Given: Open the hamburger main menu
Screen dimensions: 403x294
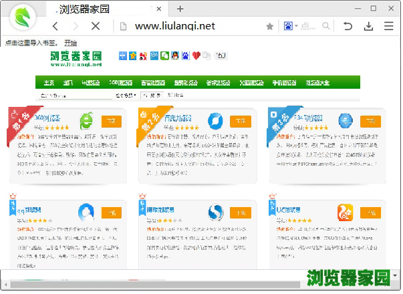Looking at the screenshot, I should 389,26.
